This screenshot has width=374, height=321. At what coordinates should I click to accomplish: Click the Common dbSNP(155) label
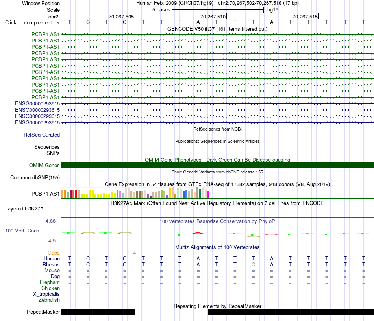pyautogui.click(x=35, y=177)
